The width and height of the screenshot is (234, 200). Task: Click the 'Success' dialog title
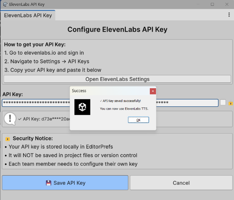click(79, 91)
